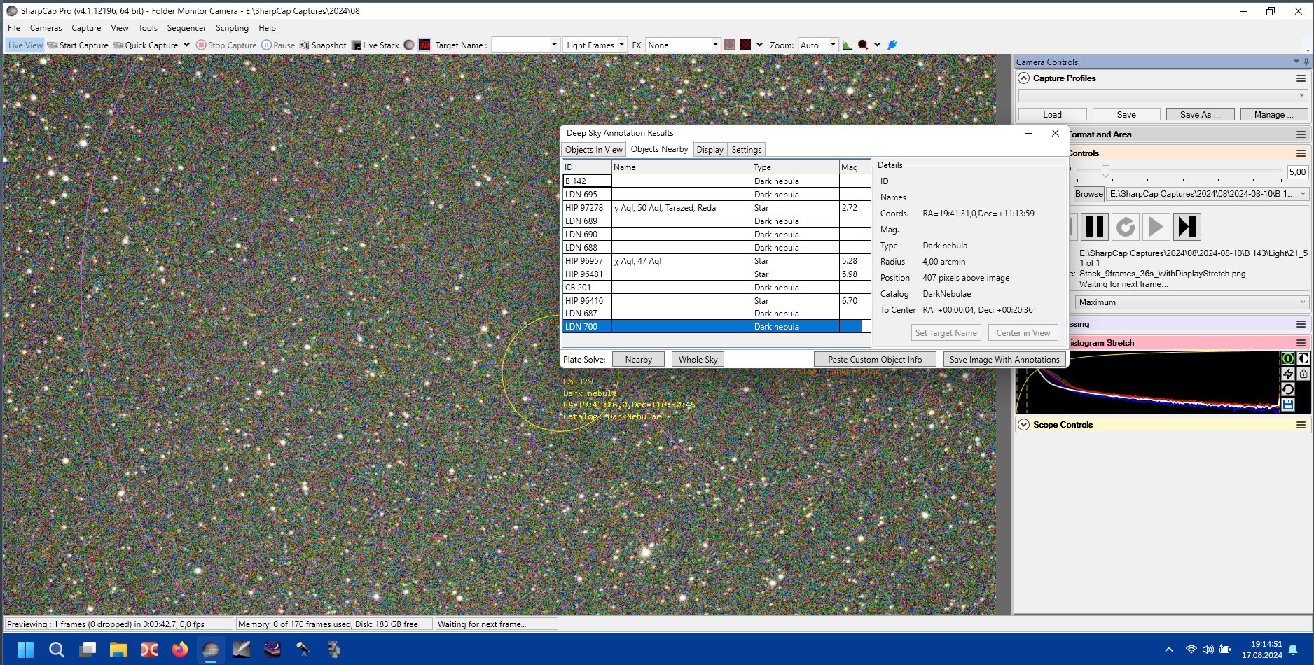The height and width of the screenshot is (665, 1314).
Task: Reset histogram stretch with circular arrow
Action: (1287, 389)
